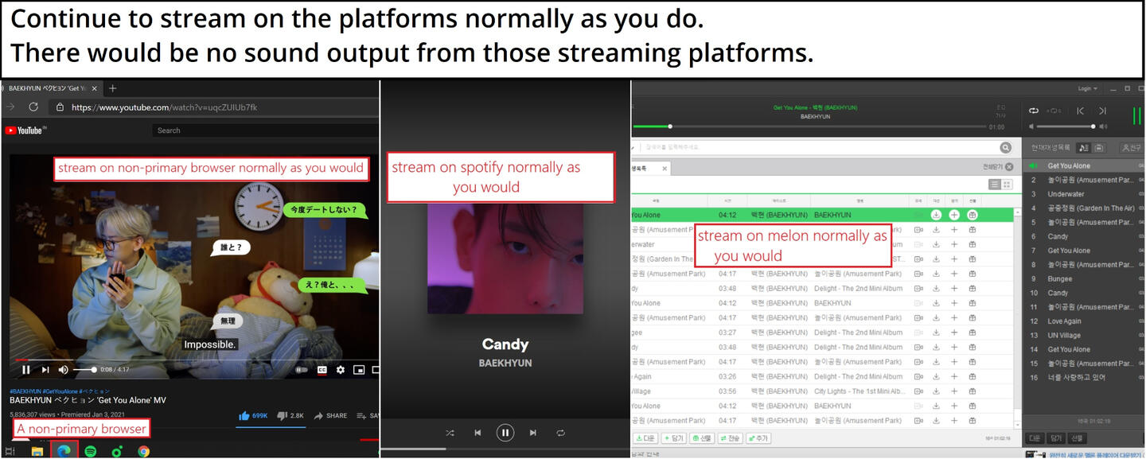Skip to next track in Melon
The height and width of the screenshot is (459, 1146).
tap(1102, 111)
